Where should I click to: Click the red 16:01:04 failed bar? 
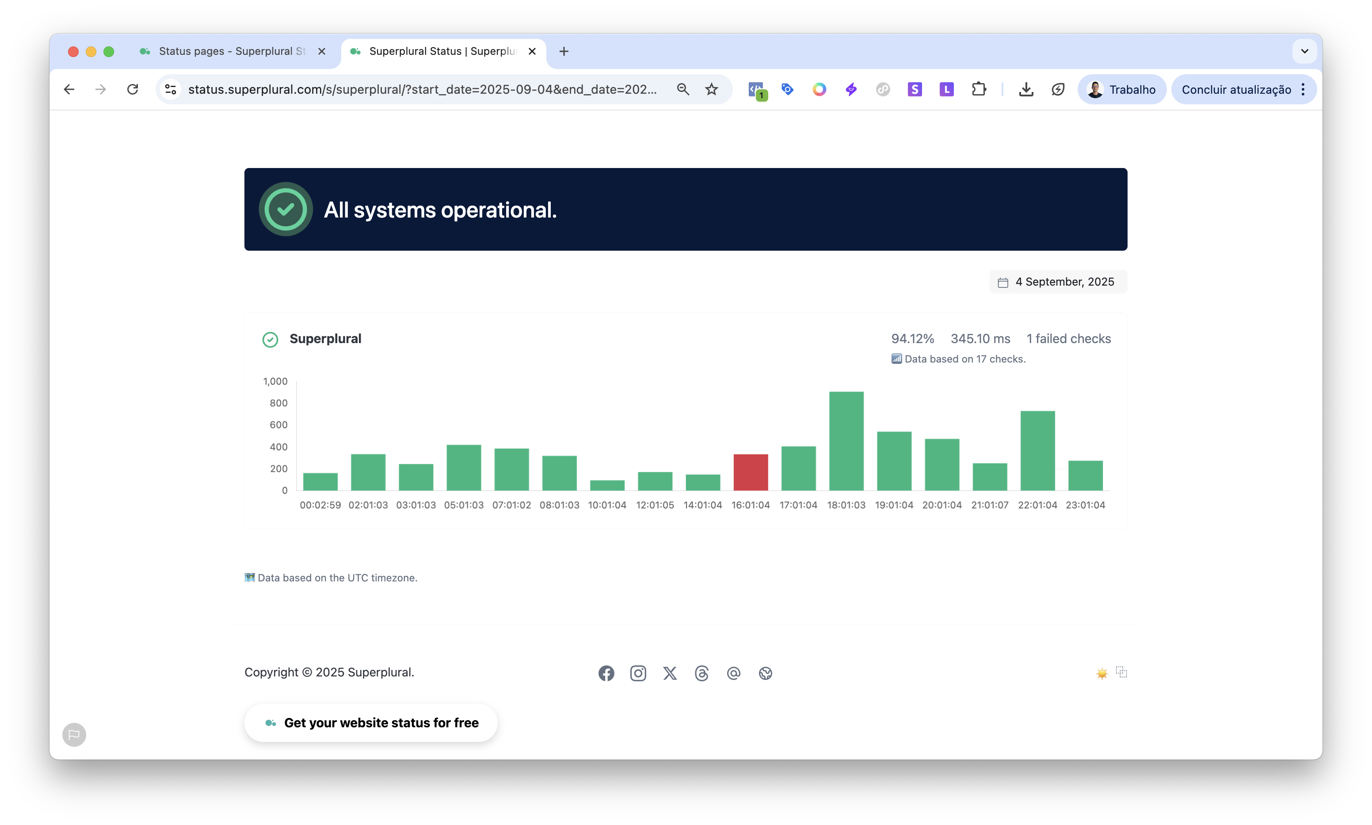(750, 472)
